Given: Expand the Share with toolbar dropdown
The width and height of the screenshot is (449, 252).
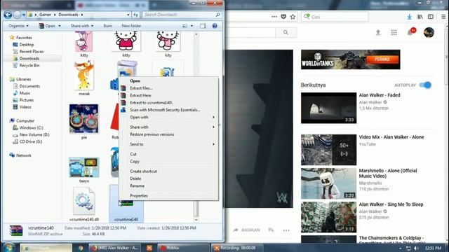Looking at the screenshot, I should click(x=82, y=26).
